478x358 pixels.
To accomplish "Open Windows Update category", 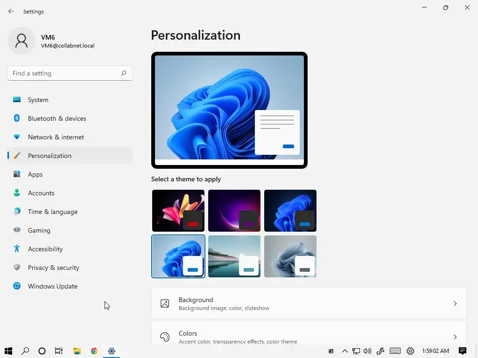I will click(70, 286).
